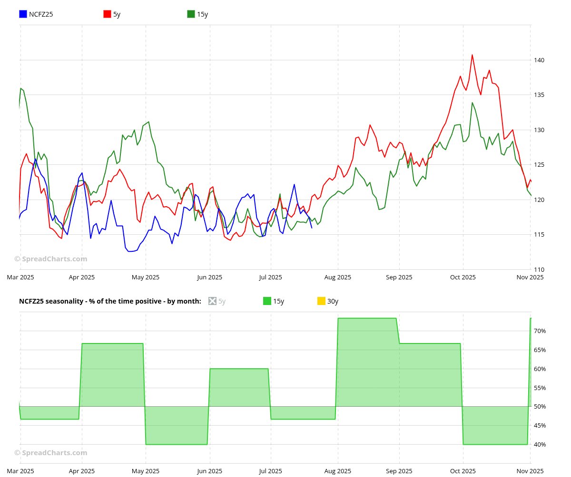
Task: Click May 2025 on the top chart axis
Action: tap(146, 277)
